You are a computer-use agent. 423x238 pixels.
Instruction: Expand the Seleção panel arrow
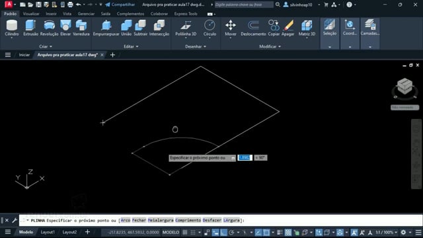(x=330, y=47)
